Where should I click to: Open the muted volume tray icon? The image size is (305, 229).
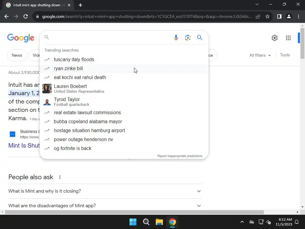click(x=269, y=222)
